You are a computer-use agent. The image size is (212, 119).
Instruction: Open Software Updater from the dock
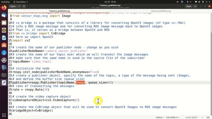[4, 60]
